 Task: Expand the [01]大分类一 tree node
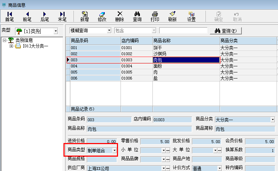pyautogui.click(x=11, y=46)
